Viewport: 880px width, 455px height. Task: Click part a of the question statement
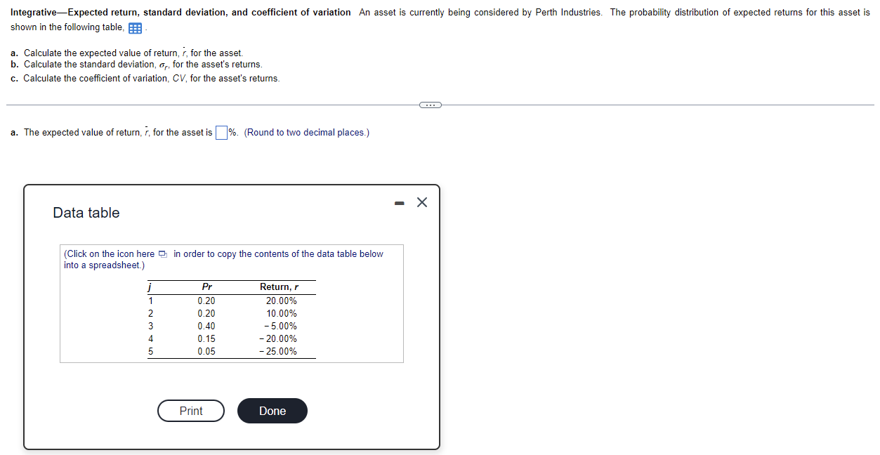126,53
